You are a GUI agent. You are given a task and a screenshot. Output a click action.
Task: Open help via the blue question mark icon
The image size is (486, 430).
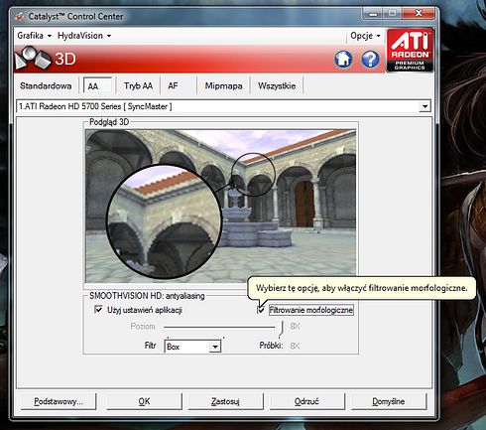click(370, 60)
